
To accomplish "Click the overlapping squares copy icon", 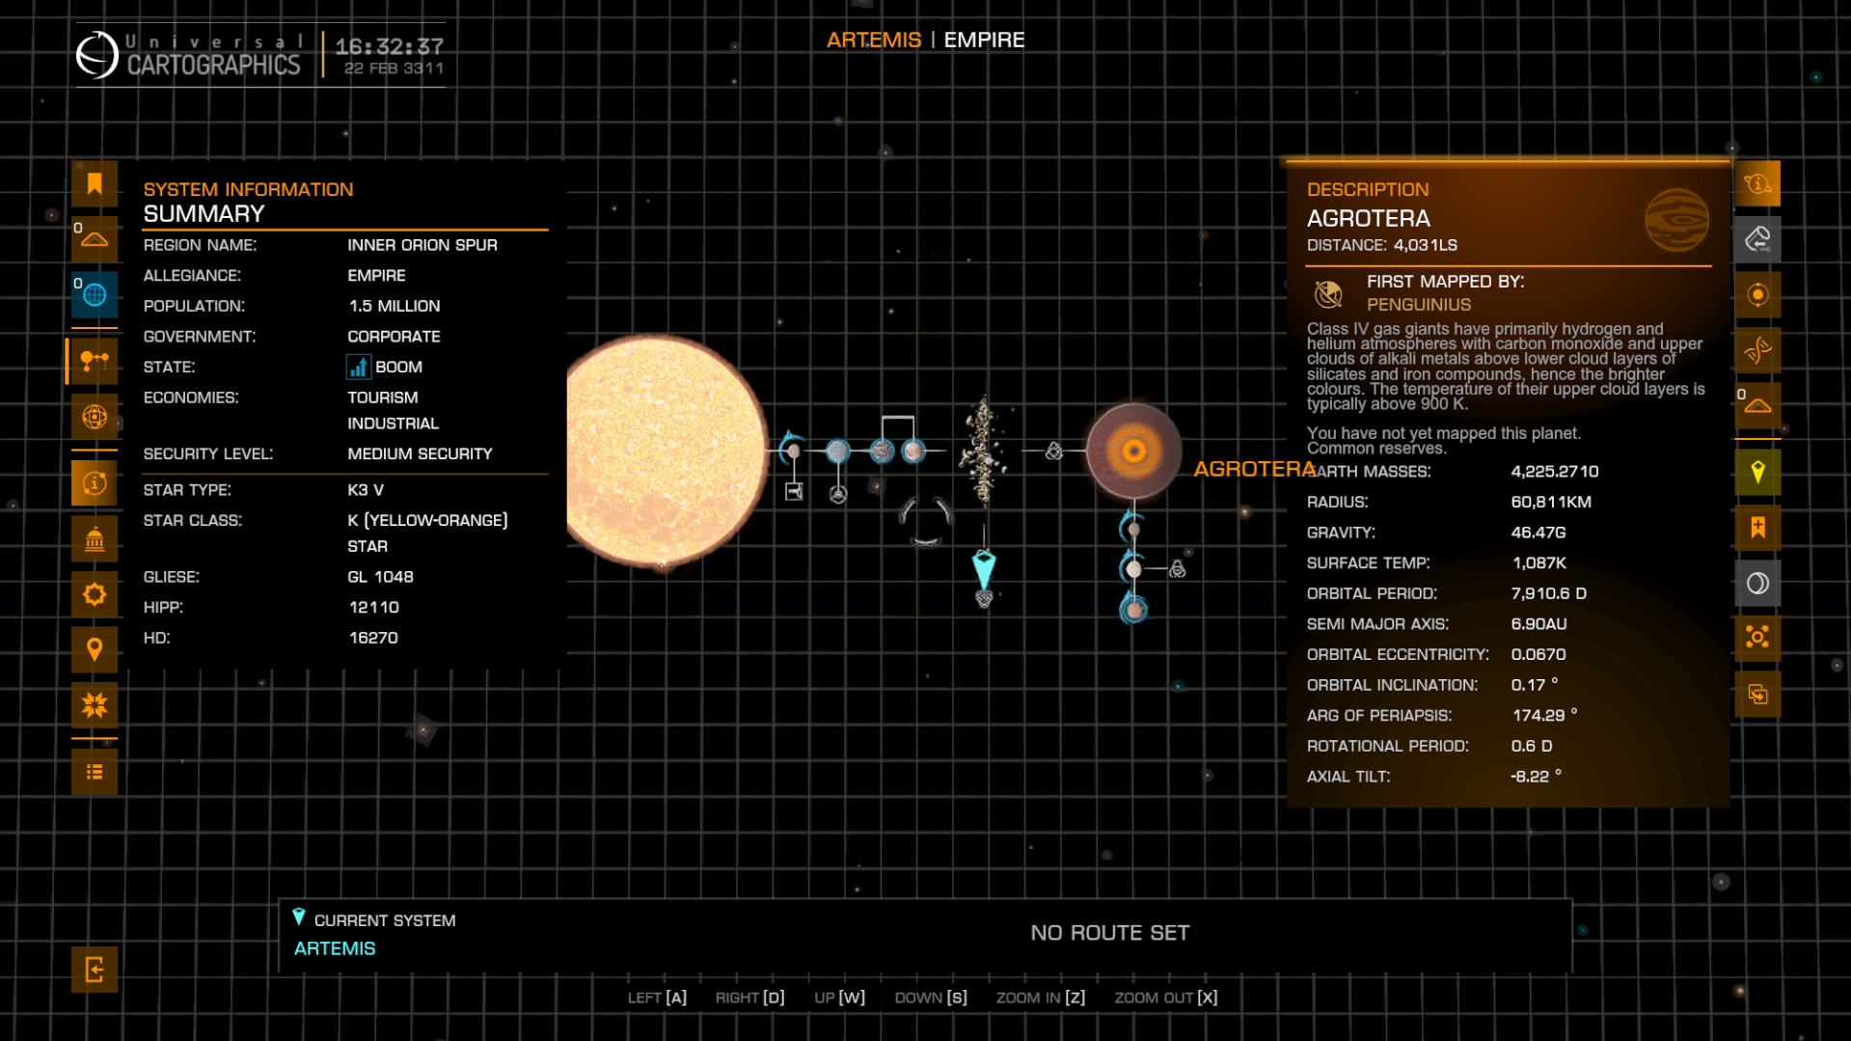I will [x=1757, y=694].
